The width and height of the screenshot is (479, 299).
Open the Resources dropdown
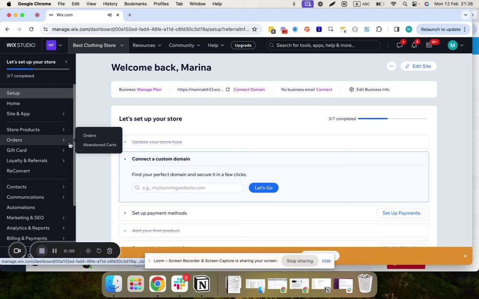coord(147,45)
